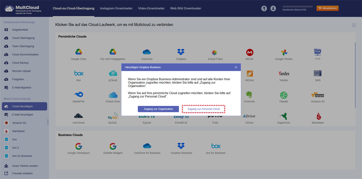This screenshot has height=179, width=362.
Task: Open the user account profile icon
Action: (x=273, y=9)
